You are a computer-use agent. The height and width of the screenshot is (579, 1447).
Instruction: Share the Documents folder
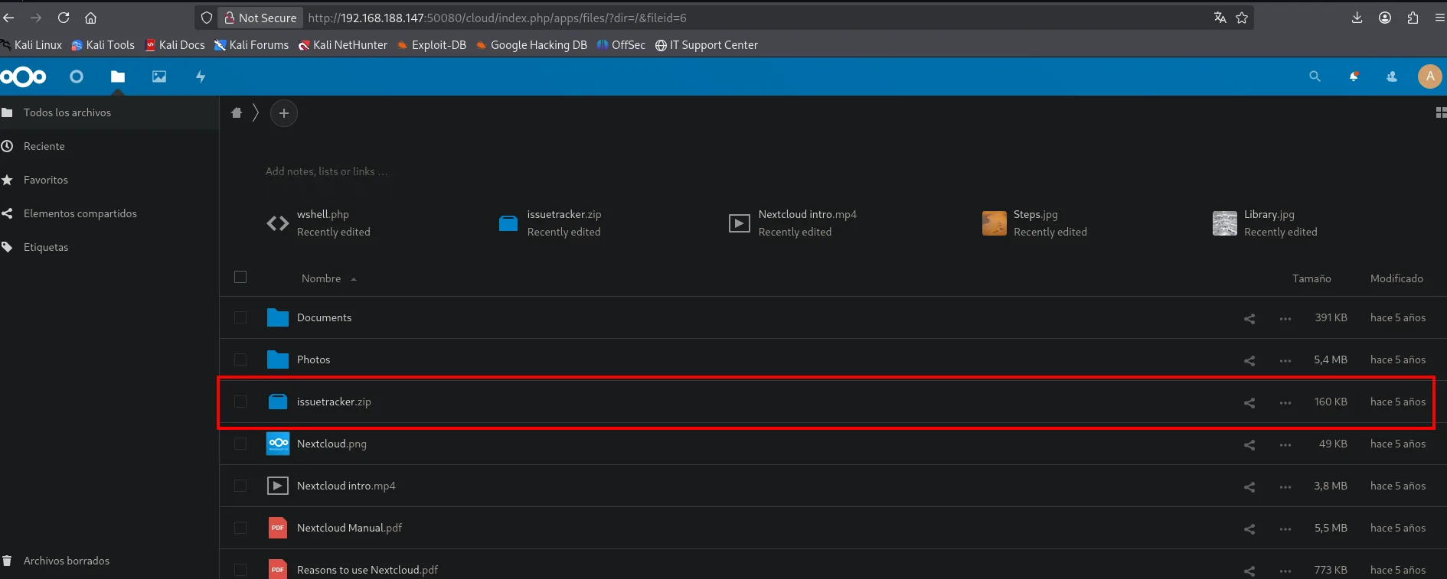click(1249, 318)
